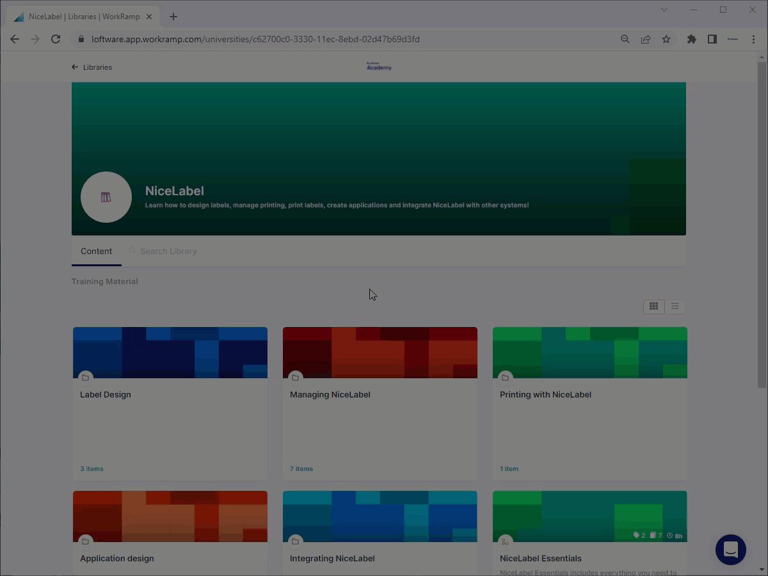Open a new browser tab
768x576 pixels.
pyautogui.click(x=173, y=17)
